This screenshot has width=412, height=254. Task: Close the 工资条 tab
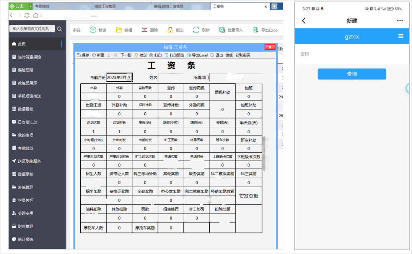pyautogui.click(x=265, y=6)
